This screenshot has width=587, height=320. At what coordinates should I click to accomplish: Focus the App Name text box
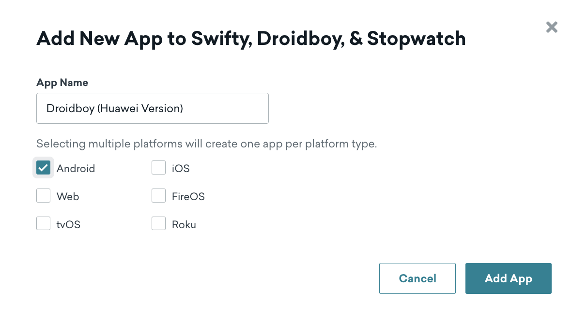[x=153, y=108]
